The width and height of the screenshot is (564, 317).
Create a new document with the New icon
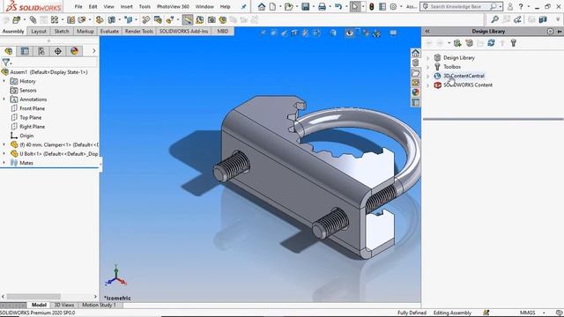(272, 6)
